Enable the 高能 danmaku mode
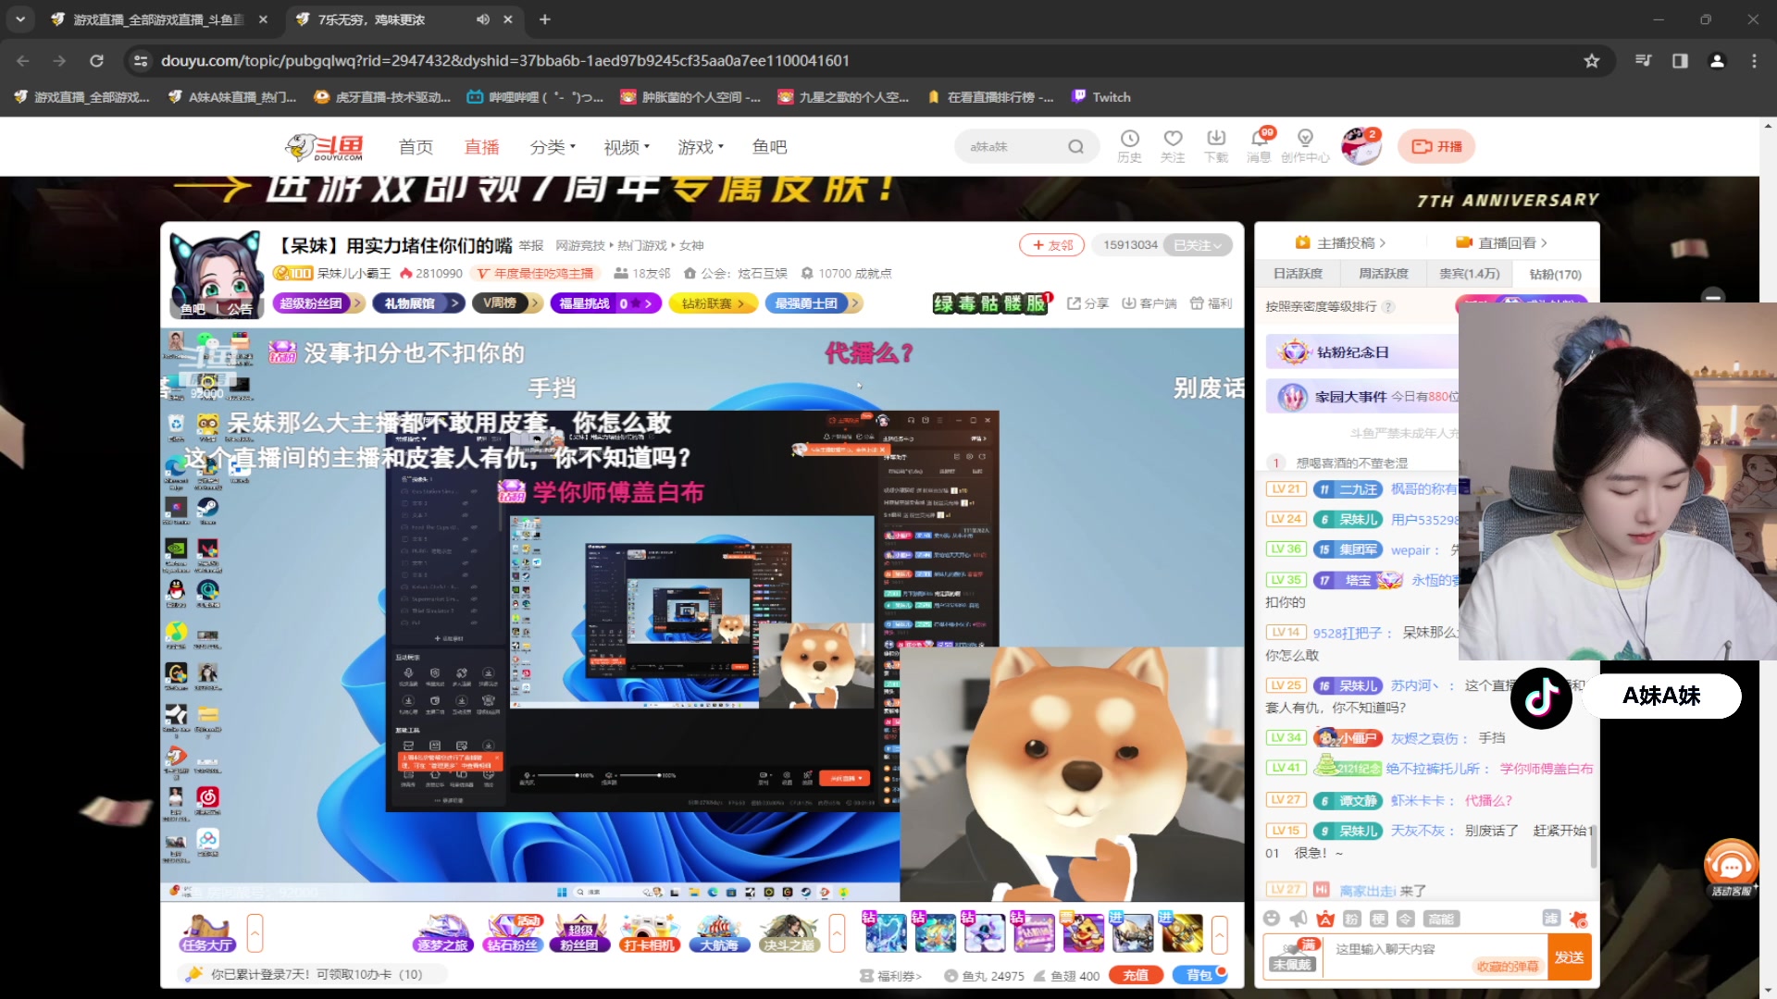Viewport: 1777px width, 999px height. [x=1442, y=918]
